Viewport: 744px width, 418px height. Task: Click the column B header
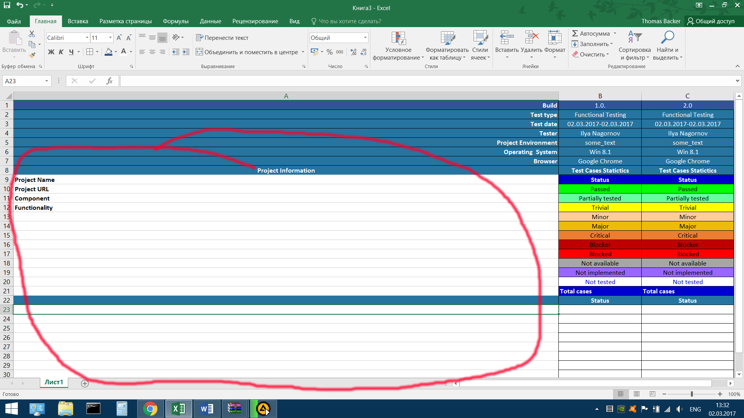pos(600,96)
